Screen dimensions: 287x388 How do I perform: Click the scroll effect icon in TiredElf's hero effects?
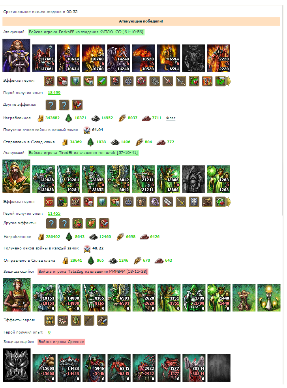[x=168, y=202]
